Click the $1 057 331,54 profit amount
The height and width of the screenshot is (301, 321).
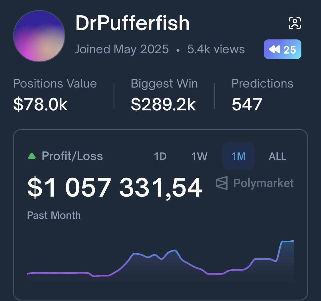115,187
